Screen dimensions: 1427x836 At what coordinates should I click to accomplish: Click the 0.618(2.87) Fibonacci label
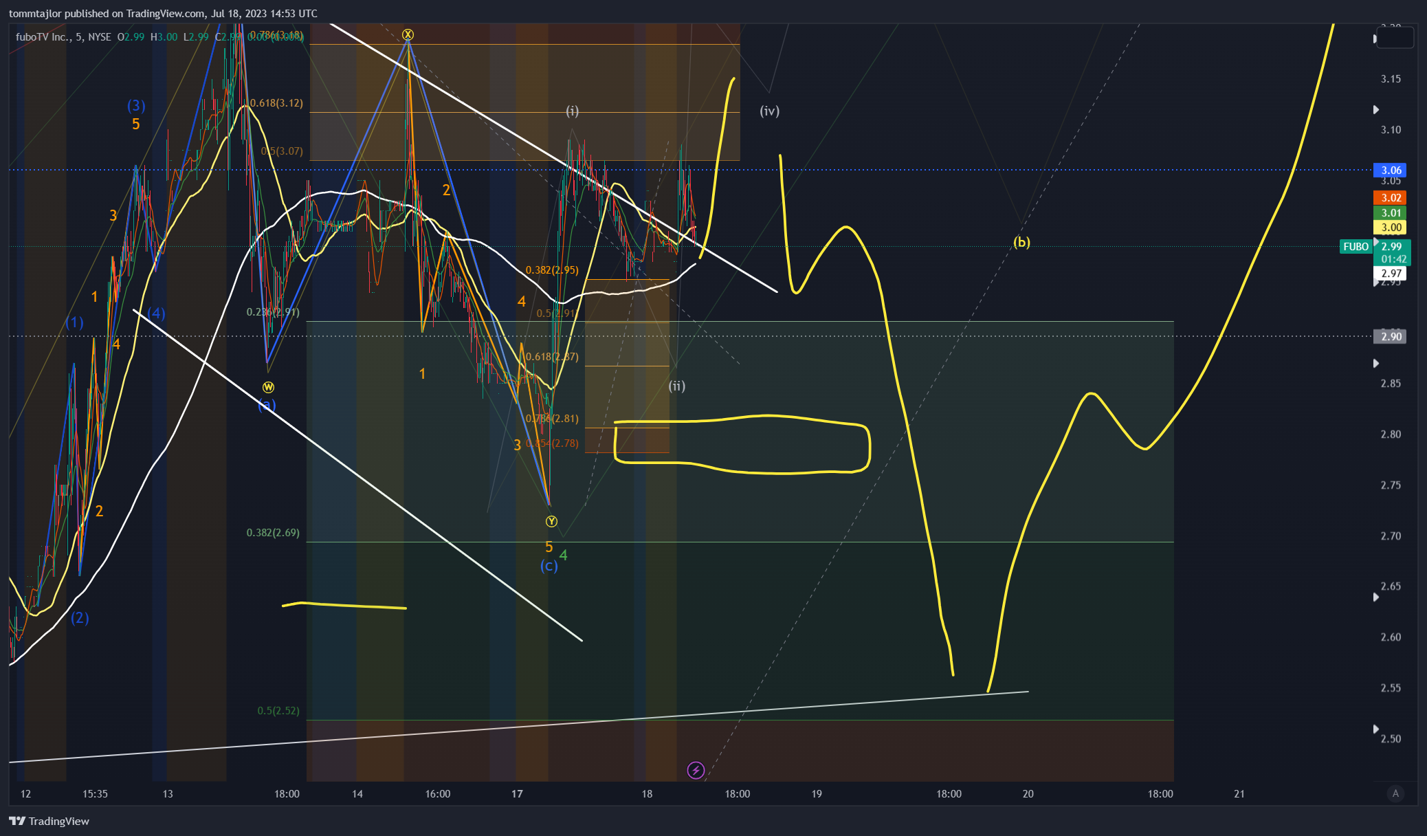(552, 357)
